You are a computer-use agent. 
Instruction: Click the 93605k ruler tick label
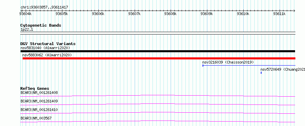(x=62, y=14)
